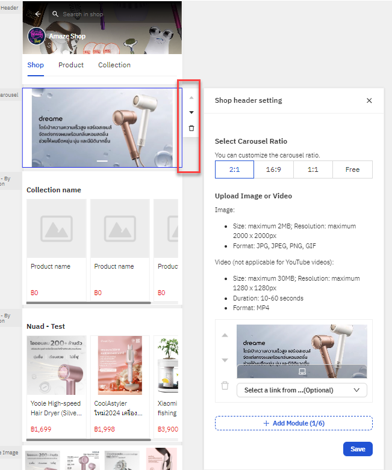Move carousel module up with arrow
The height and width of the screenshot is (470, 392).
coord(191,98)
